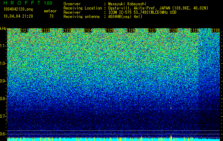The height and width of the screenshot is (141, 223).
Task: Click the 2122 time marker
Action: point(45,30)
